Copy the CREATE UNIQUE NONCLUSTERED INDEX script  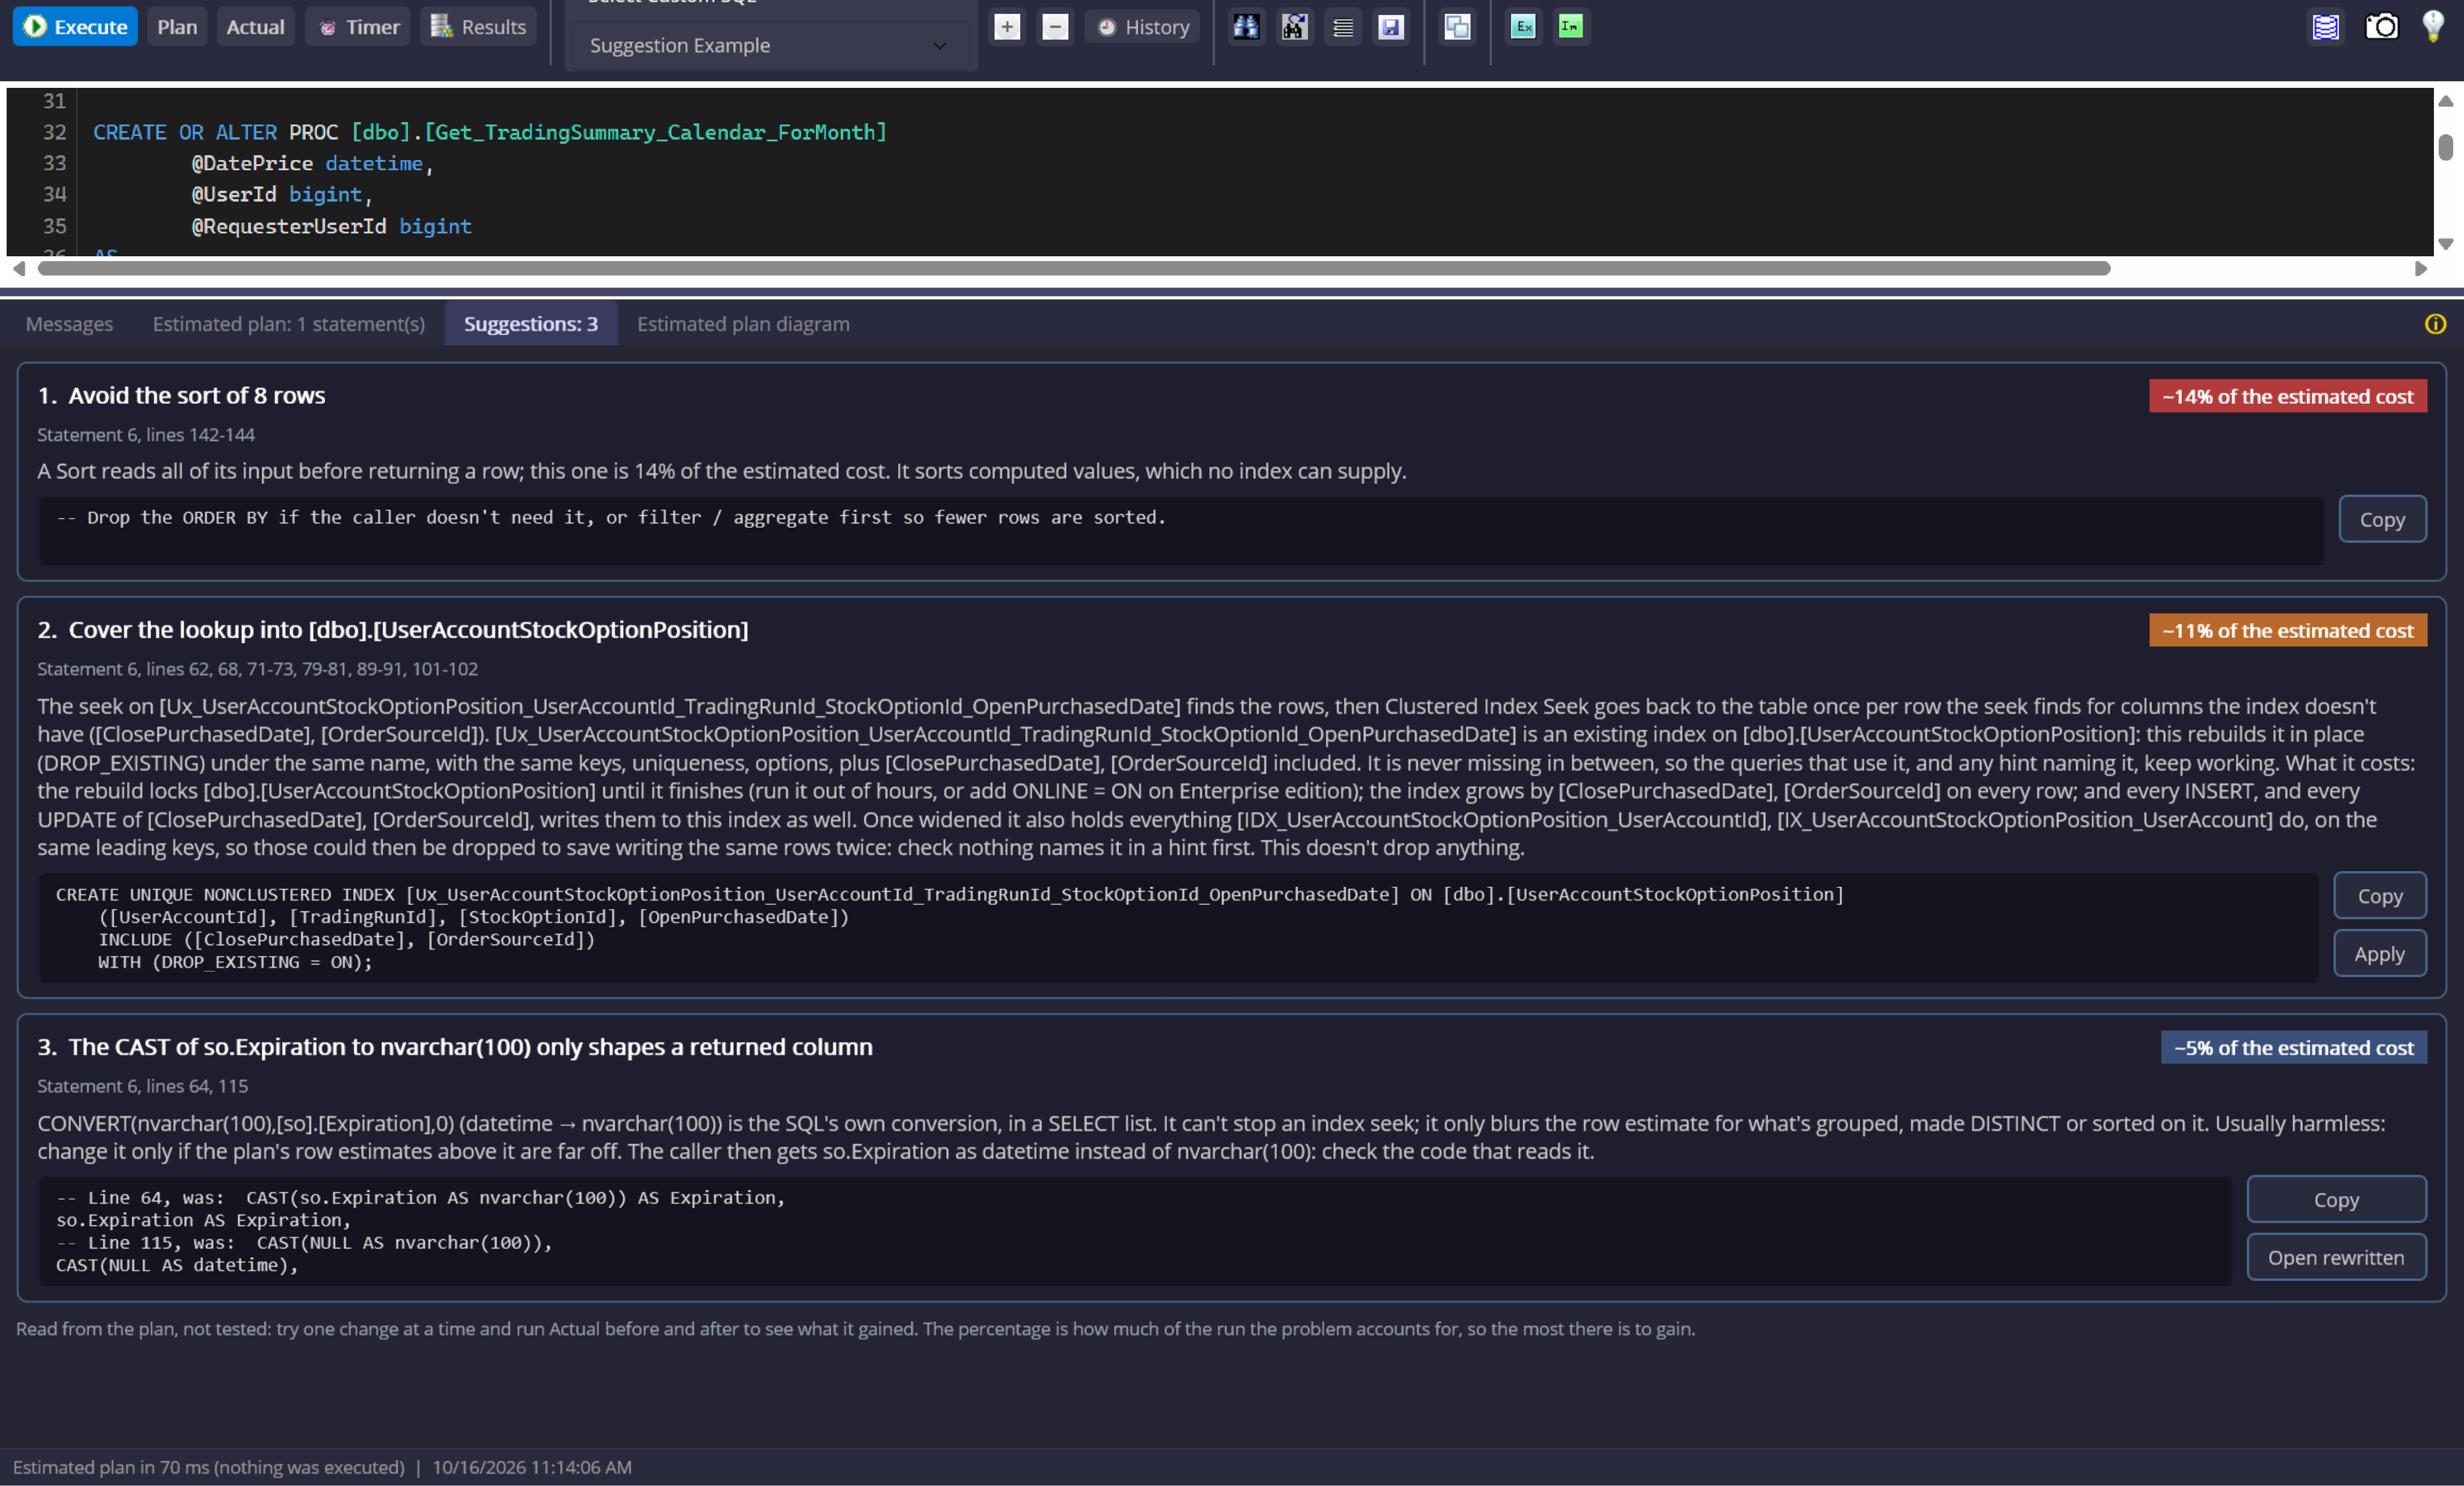2379,895
